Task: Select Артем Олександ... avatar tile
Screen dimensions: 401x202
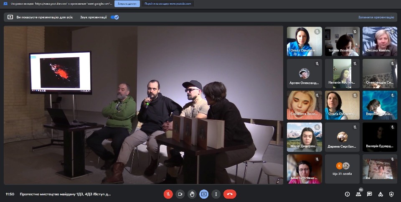Action: pos(305,74)
